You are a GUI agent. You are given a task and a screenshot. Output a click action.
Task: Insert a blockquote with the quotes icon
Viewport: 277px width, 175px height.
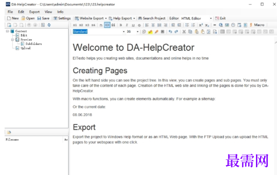pyautogui.click(x=114, y=25)
